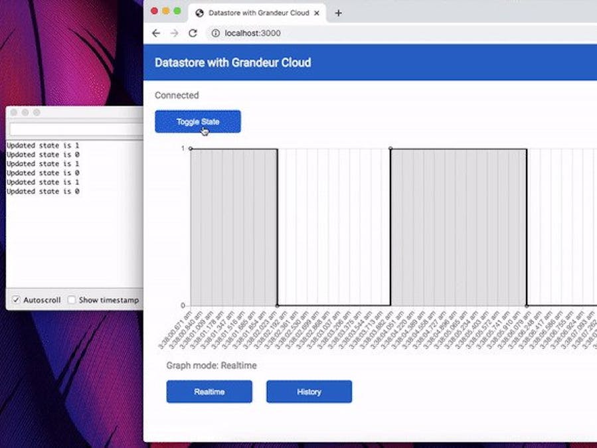
Task: Click the graph y-axis label 1
Action: pyautogui.click(x=183, y=149)
